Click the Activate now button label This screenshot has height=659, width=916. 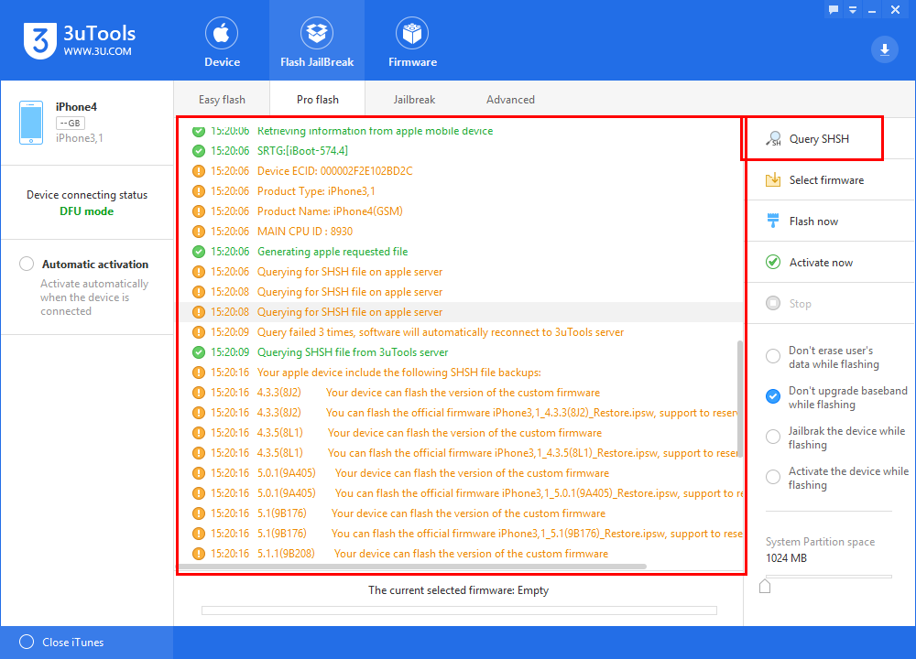click(821, 263)
